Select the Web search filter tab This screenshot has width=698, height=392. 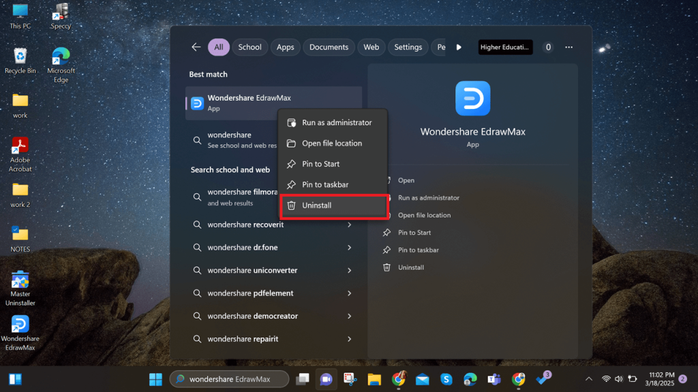371,47
